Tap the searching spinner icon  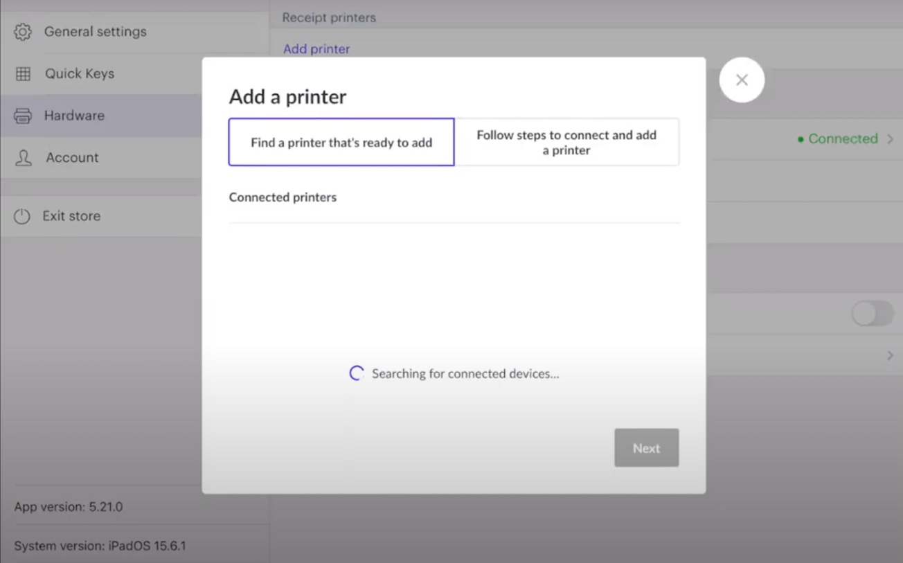[357, 373]
